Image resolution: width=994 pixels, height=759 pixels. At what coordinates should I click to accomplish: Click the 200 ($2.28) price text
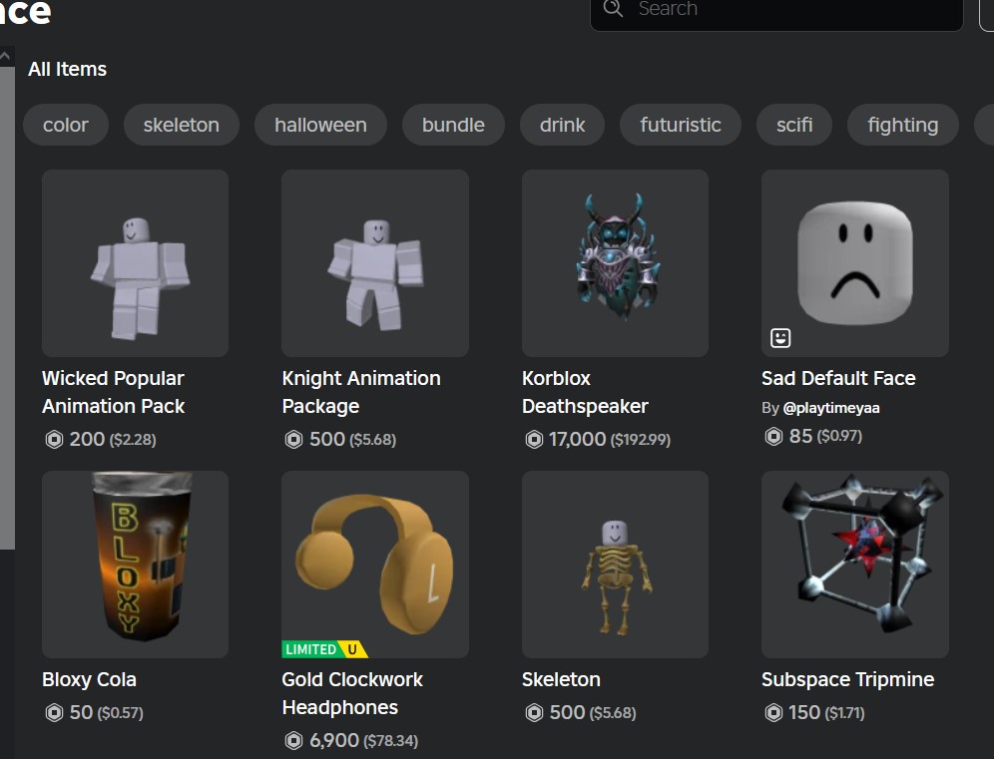click(x=113, y=439)
